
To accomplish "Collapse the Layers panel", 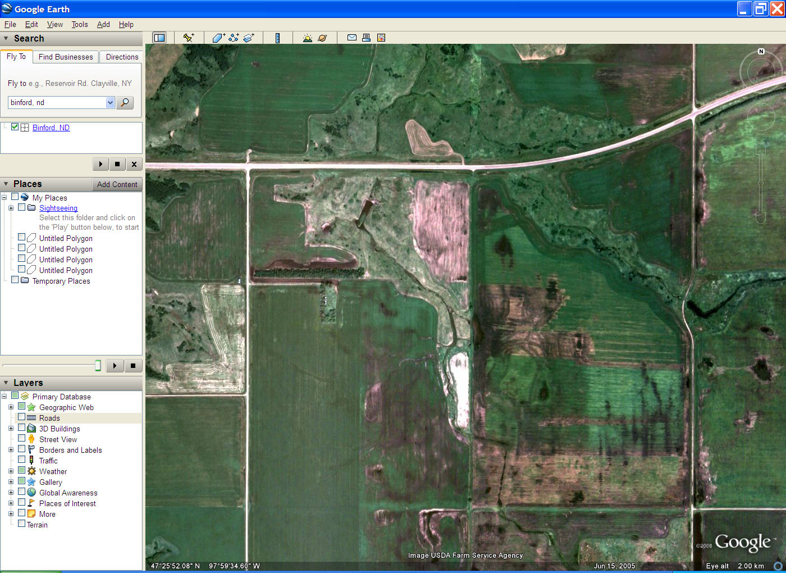I will pyautogui.click(x=6, y=383).
